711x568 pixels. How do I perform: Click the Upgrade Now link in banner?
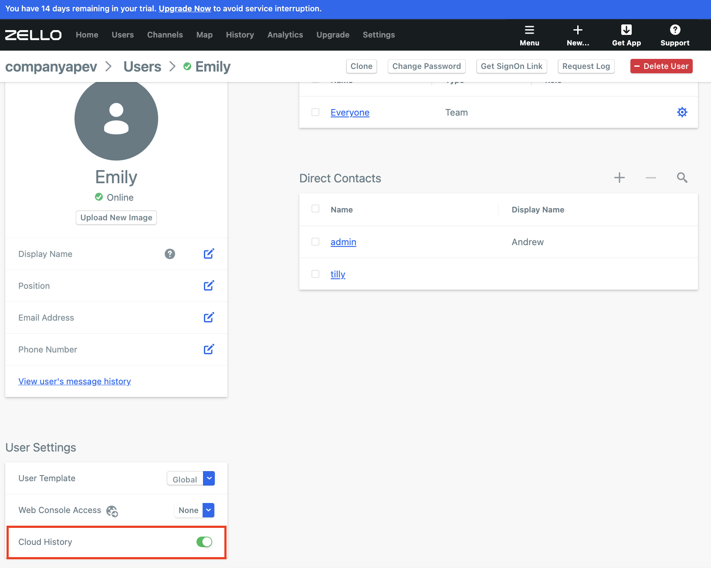tap(185, 9)
